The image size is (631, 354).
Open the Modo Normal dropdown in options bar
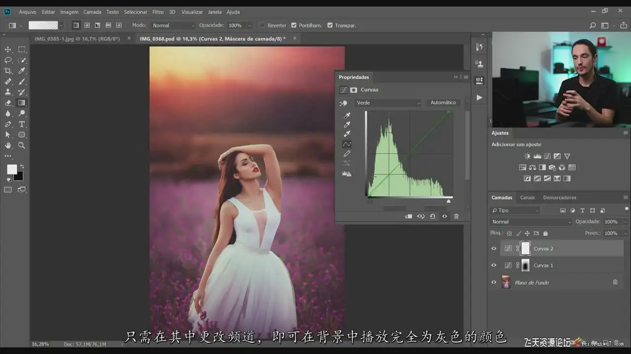coord(173,26)
